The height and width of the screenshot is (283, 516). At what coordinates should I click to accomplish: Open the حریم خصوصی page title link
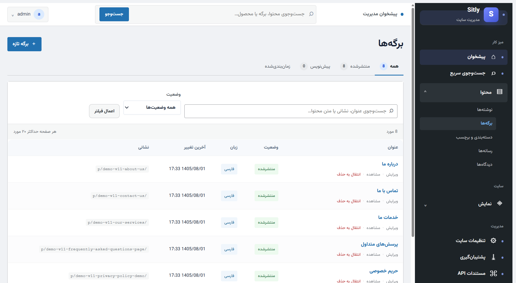(x=384, y=271)
